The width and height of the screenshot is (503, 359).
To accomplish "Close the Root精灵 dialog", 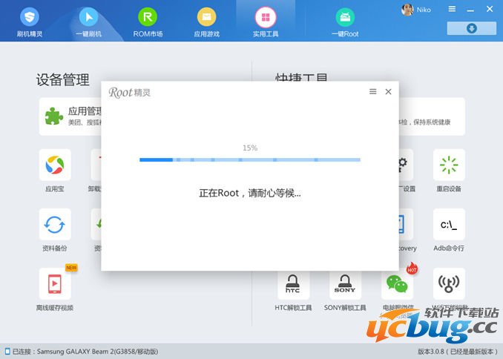I will point(388,92).
